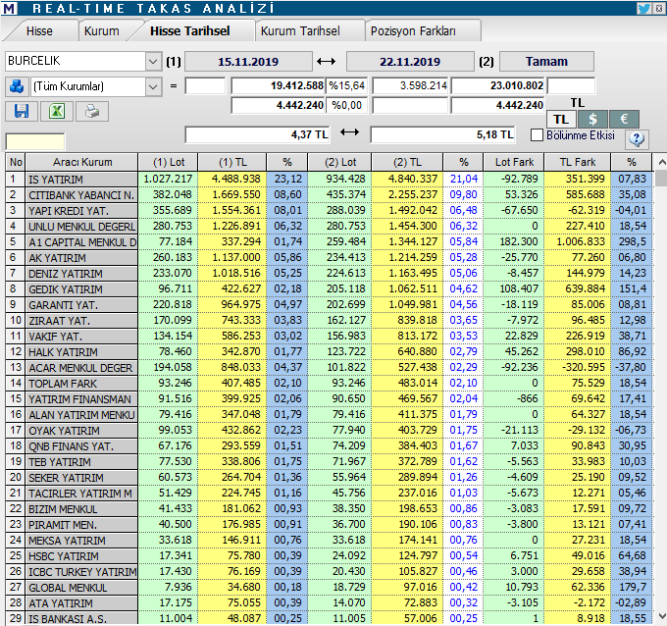
Task: Select the TEB YATIRIM row
Action: [328, 462]
